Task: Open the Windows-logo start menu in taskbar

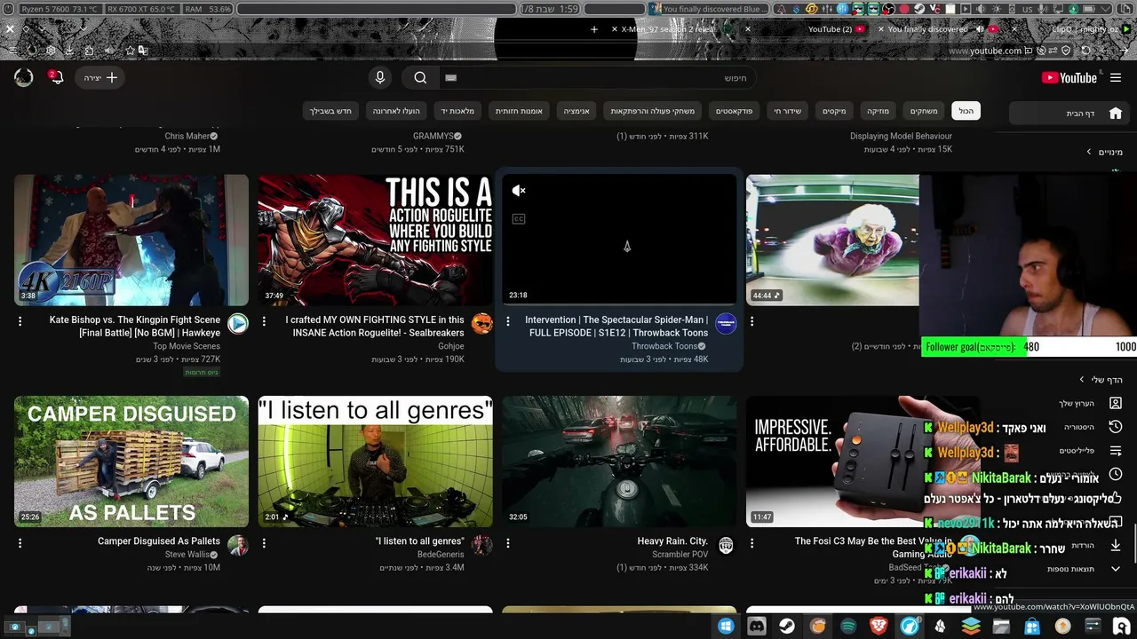Action: [x=726, y=627]
